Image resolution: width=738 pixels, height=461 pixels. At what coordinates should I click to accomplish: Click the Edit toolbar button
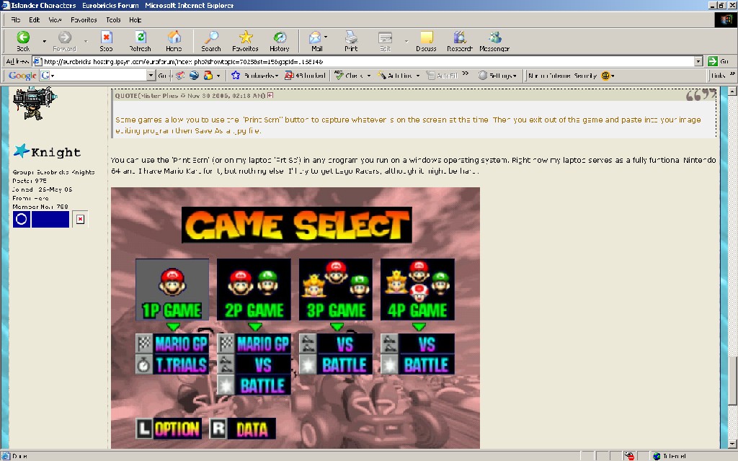click(385, 41)
